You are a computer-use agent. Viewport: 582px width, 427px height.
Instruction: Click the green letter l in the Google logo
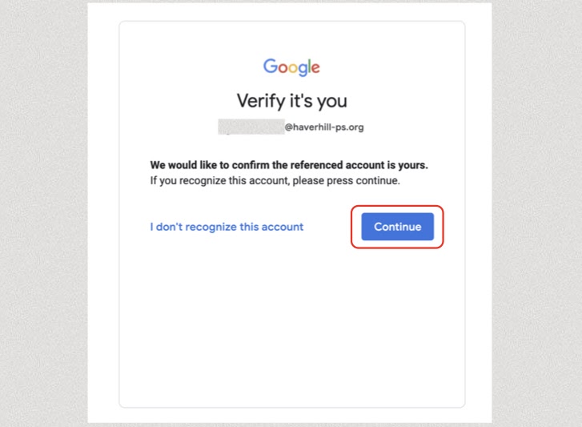309,67
